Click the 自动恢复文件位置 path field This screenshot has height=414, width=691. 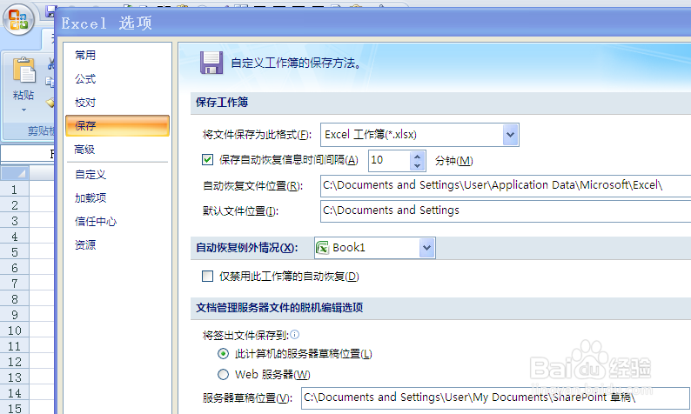(x=506, y=185)
